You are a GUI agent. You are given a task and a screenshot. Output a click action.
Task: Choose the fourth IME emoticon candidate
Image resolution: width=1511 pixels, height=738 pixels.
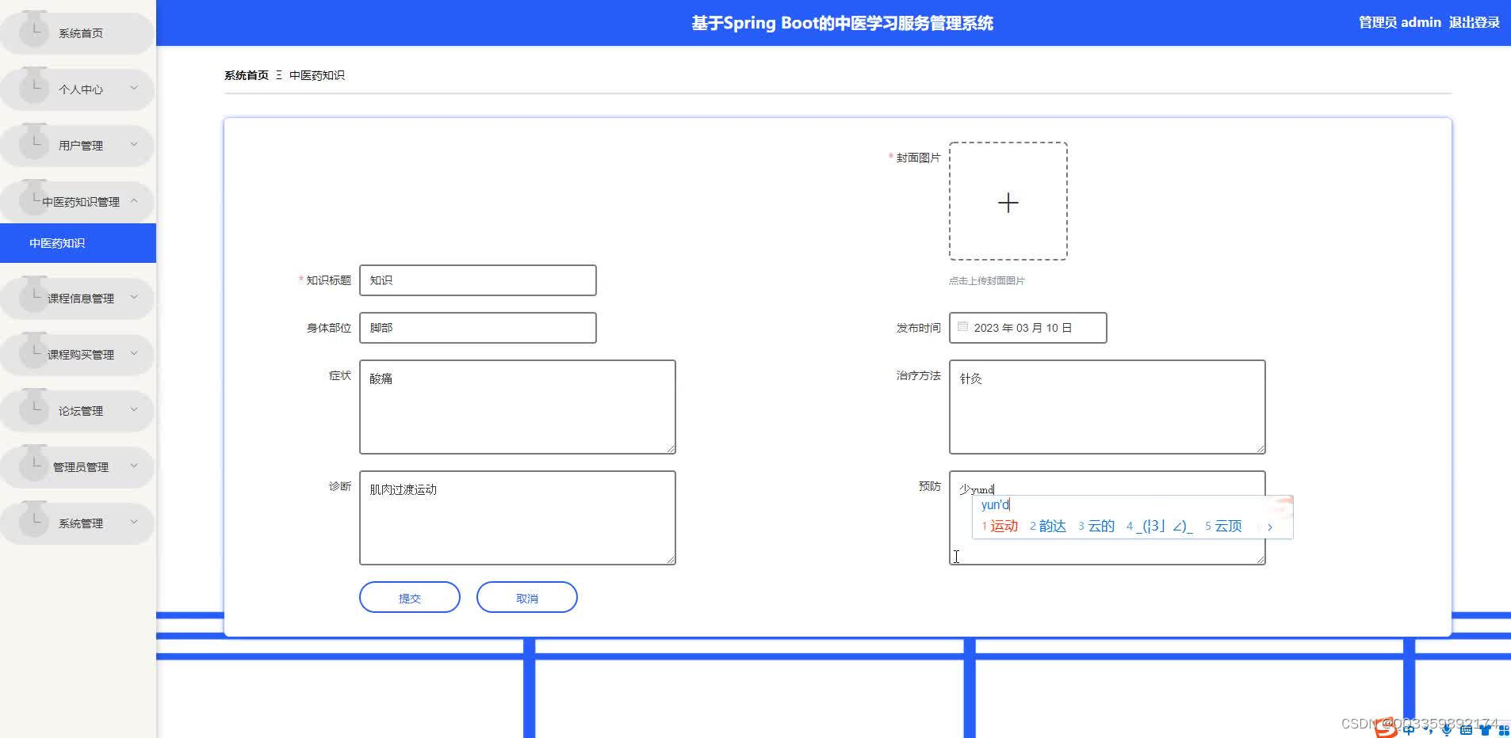coord(1160,526)
